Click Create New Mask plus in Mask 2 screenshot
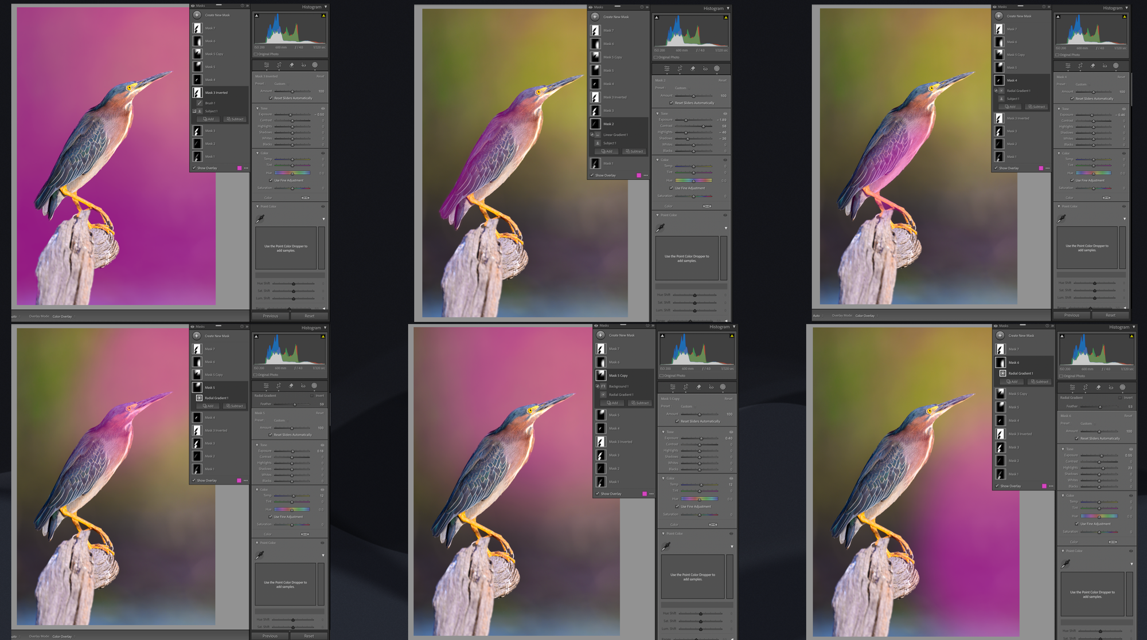The height and width of the screenshot is (640, 1147). (595, 17)
